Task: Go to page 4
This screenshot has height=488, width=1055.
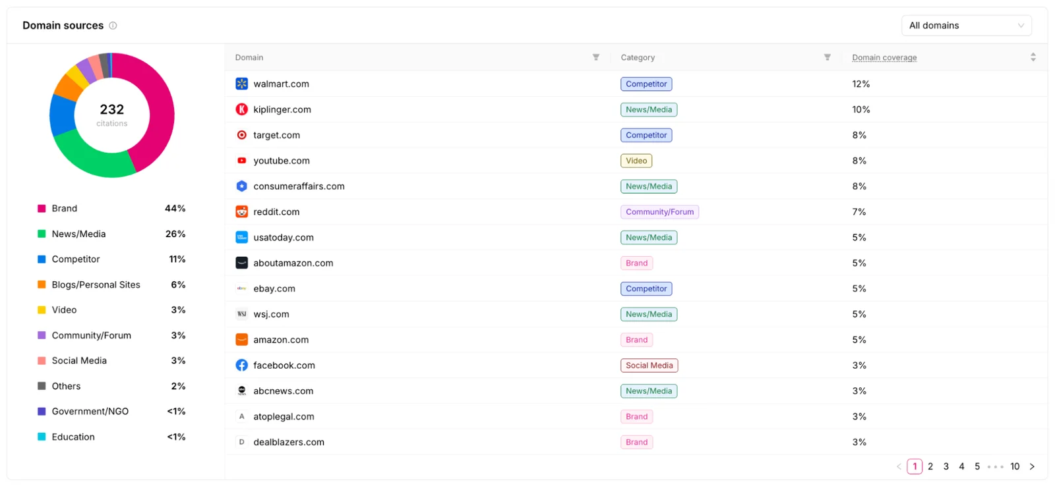Action: click(x=961, y=466)
